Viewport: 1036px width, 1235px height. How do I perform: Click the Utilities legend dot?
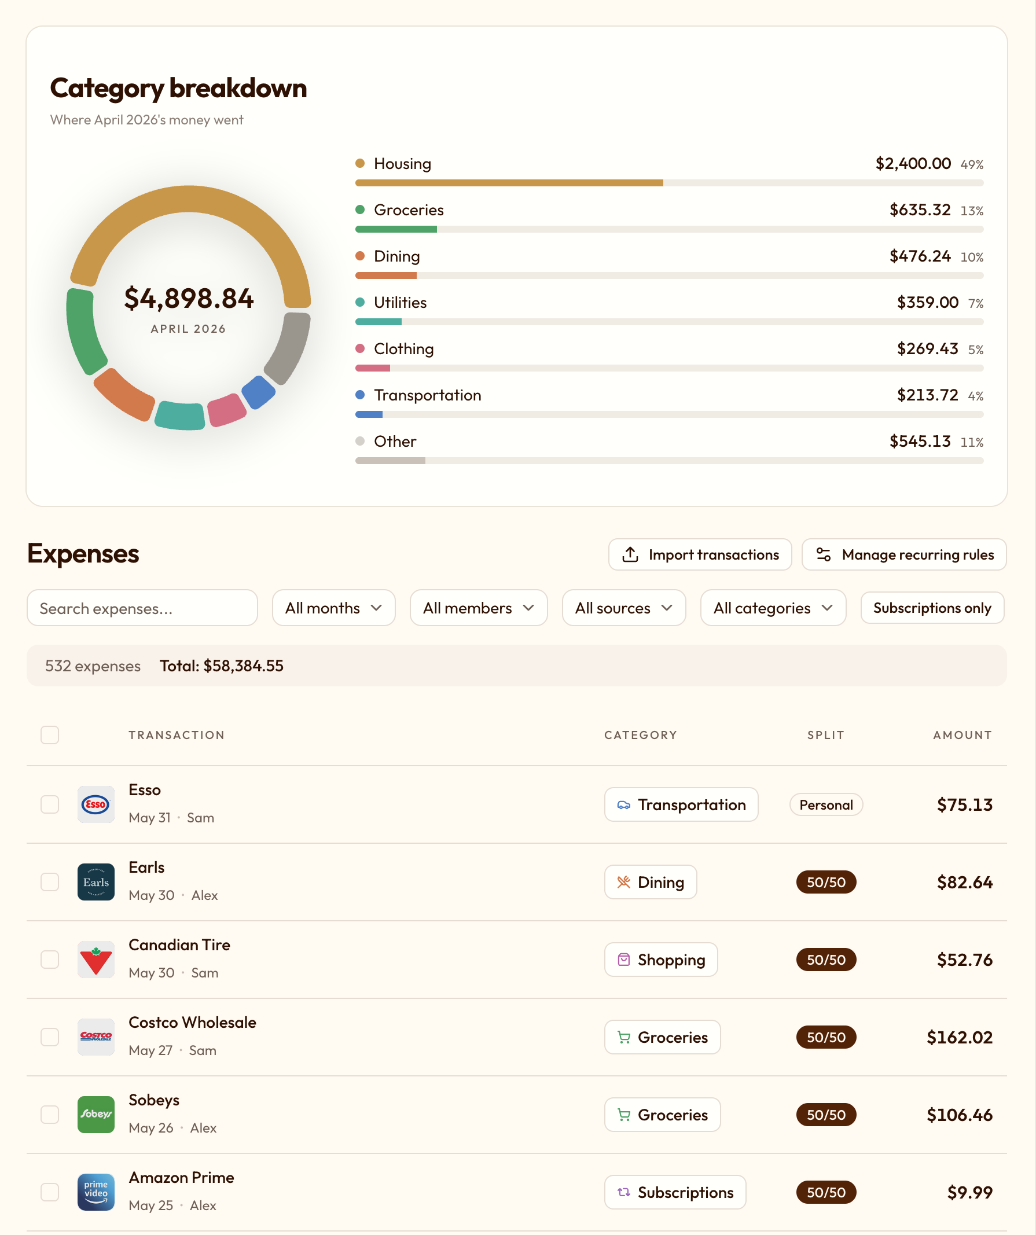pos(360,302)
